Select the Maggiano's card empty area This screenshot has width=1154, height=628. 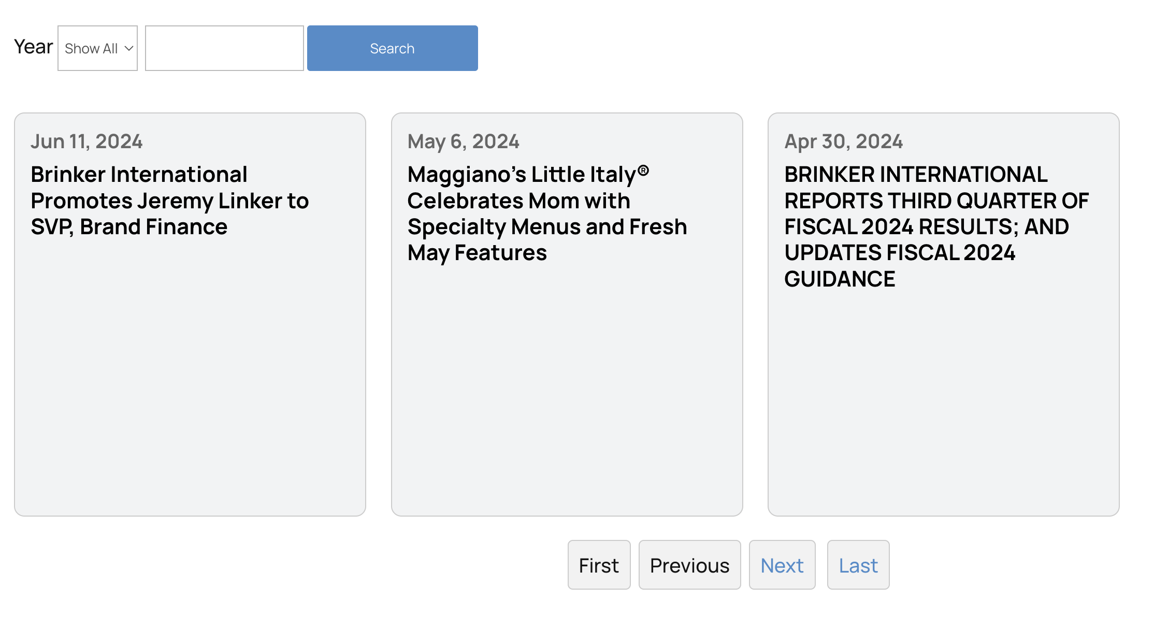pyautogui.click(x=567, y=389)
